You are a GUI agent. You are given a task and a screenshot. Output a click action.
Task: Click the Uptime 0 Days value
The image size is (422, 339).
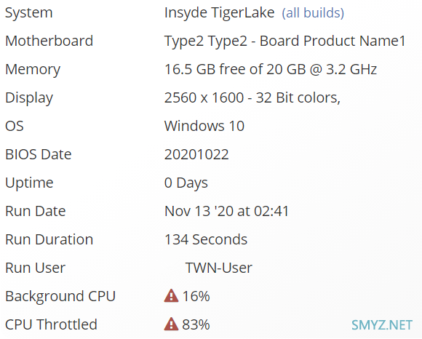coord(186,183)
